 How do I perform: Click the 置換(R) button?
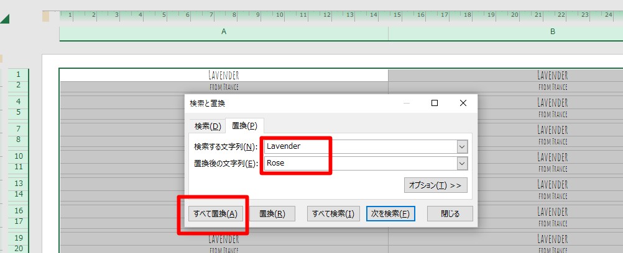[x=272, y=214]
